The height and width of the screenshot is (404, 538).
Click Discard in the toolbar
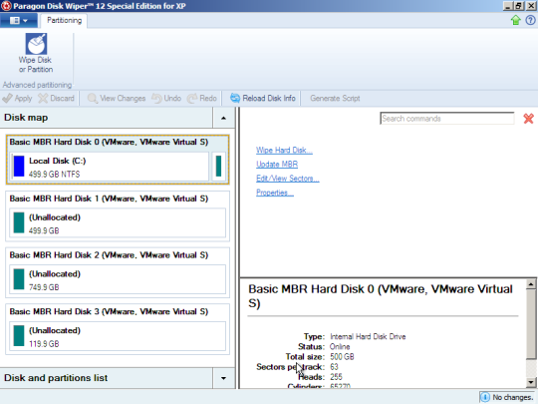point(56,98)
